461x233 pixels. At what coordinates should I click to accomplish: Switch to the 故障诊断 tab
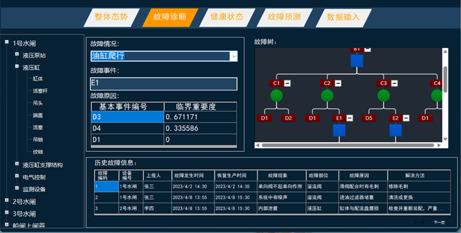tap(170, 18)
